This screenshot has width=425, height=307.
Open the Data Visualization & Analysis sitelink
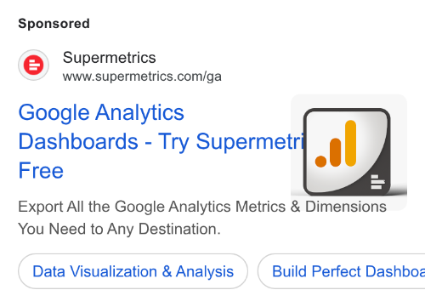[133, 271]
